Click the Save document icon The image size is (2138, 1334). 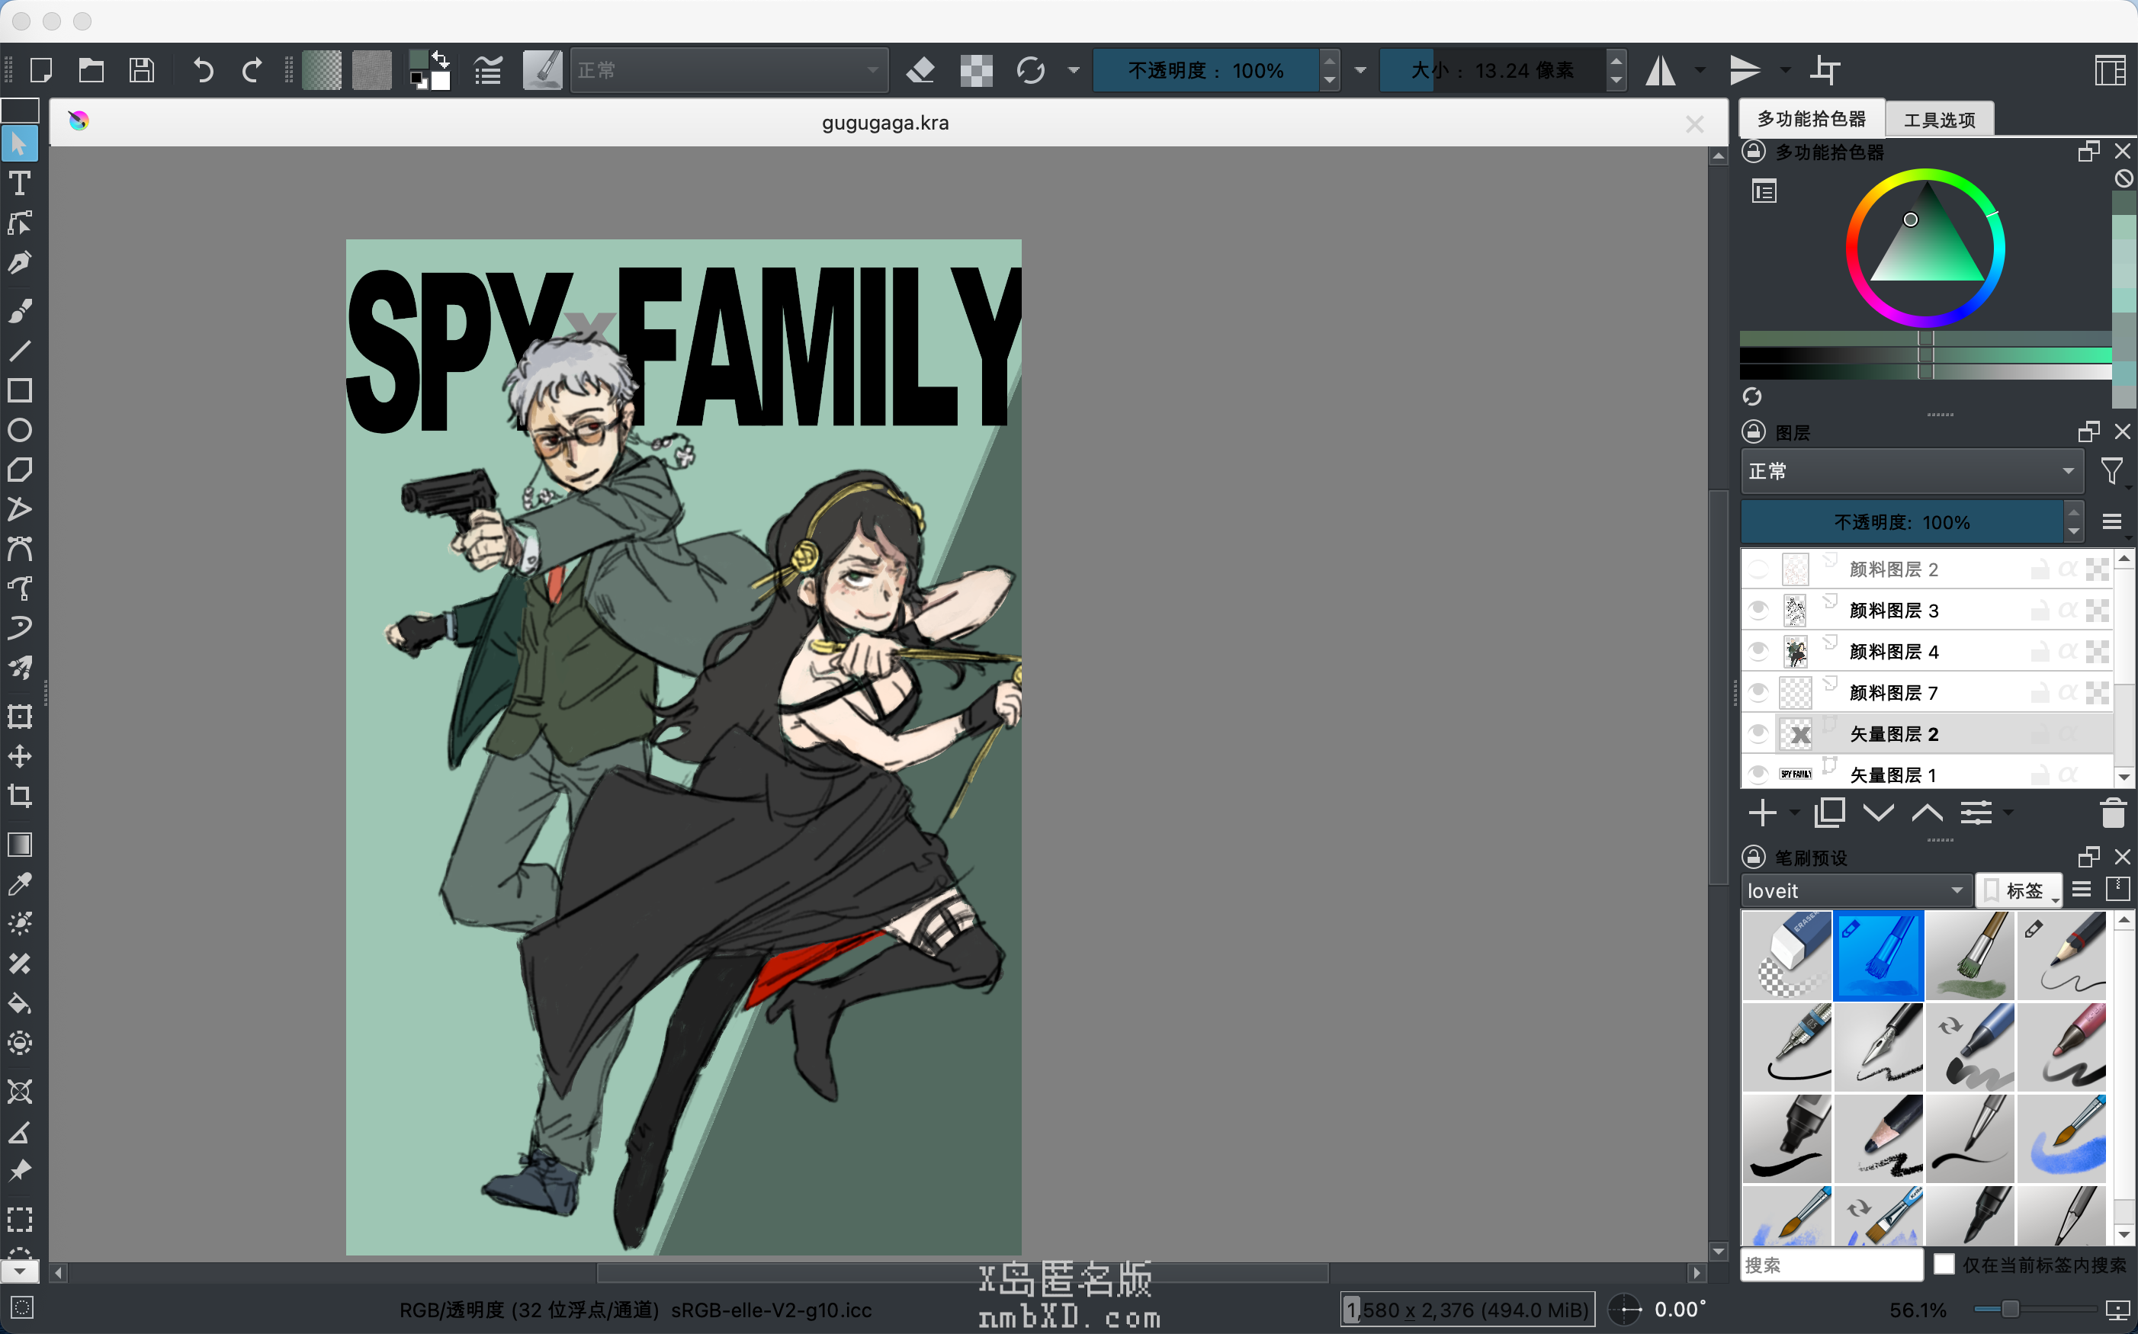(x=142, y=69)
